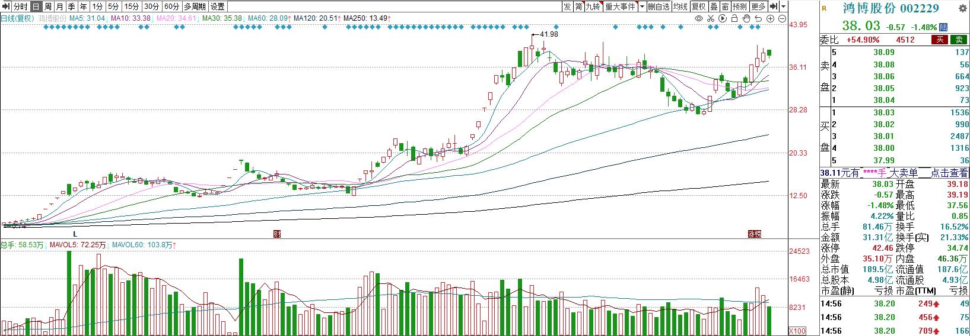Switch to the 30分 minute chart
Screen dimensions: 970x336
point(152,7)
